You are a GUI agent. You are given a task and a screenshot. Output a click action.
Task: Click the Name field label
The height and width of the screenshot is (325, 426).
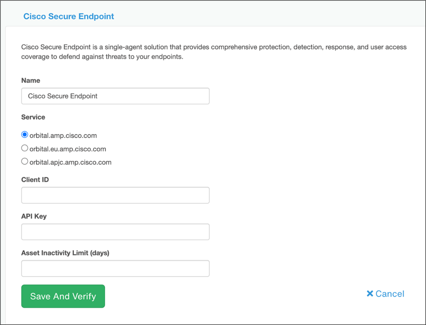(30, 80)
